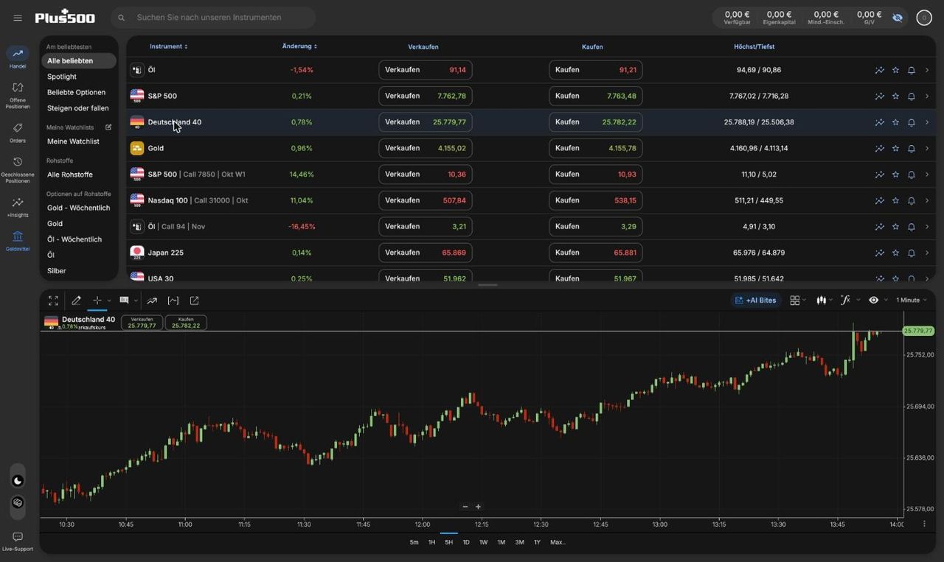Open chart options three-dot menu
Image resolution: width=944 pixels, height=562 pixels.
point(924,524)
